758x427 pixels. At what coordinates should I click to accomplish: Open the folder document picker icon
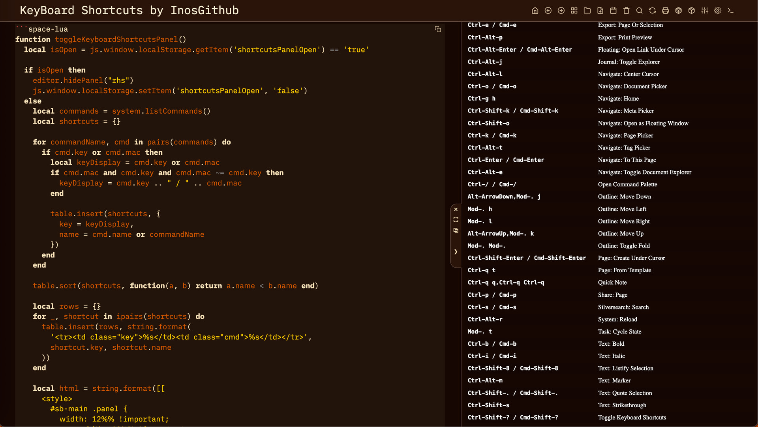[x=587, y=11]
